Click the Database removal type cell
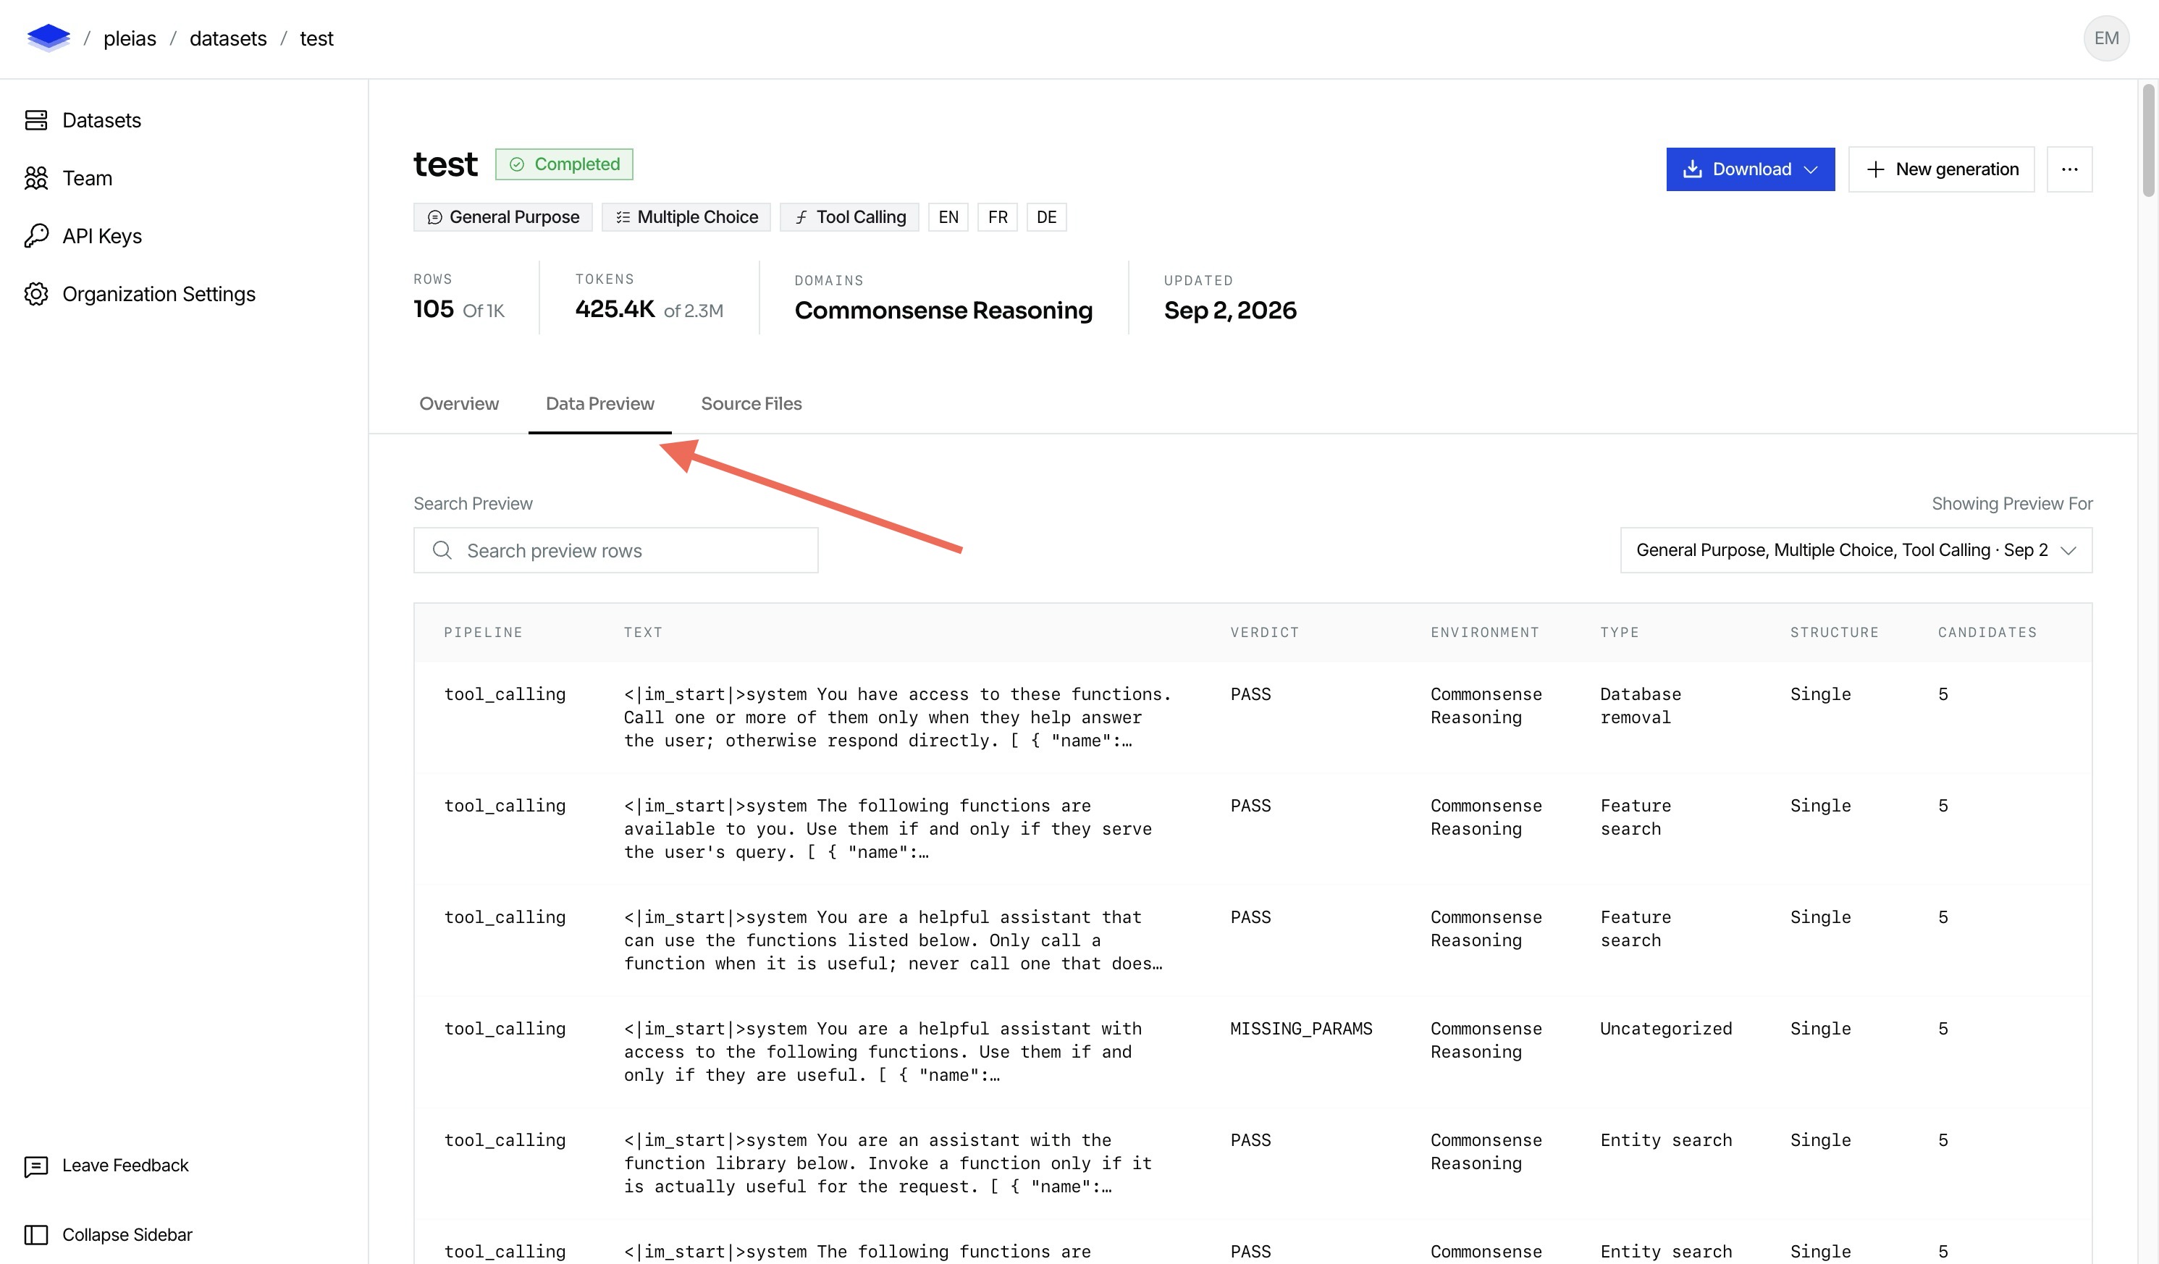The image size is (2159, 1264). [1641, 706]
